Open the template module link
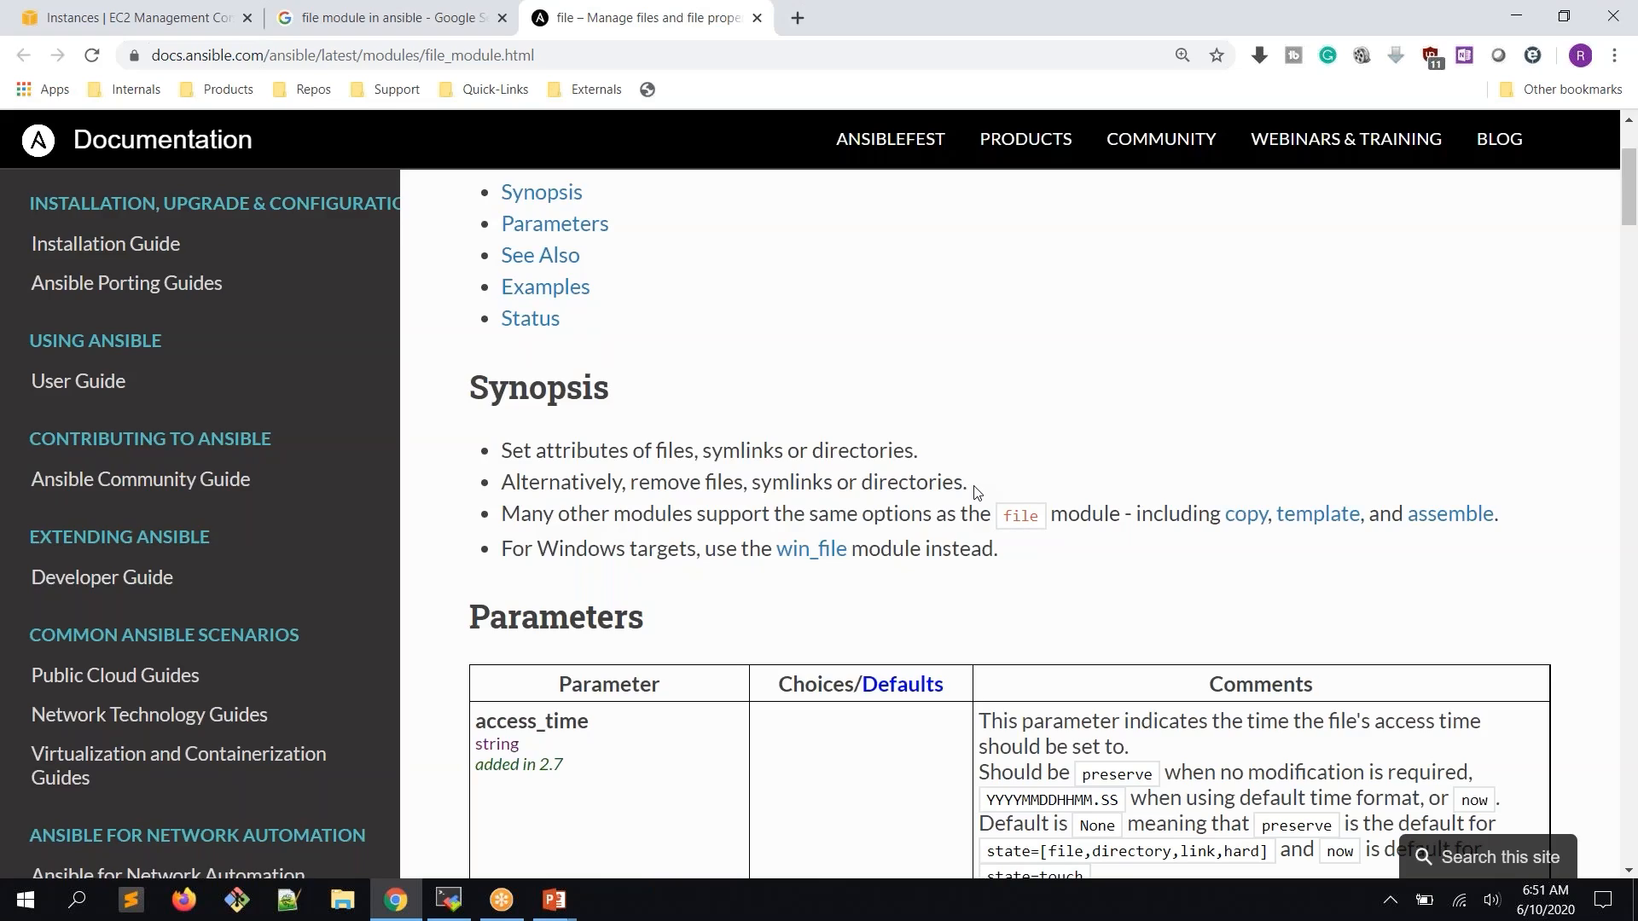Screen dimensions: 1638x921 (x=1318, y=514)
